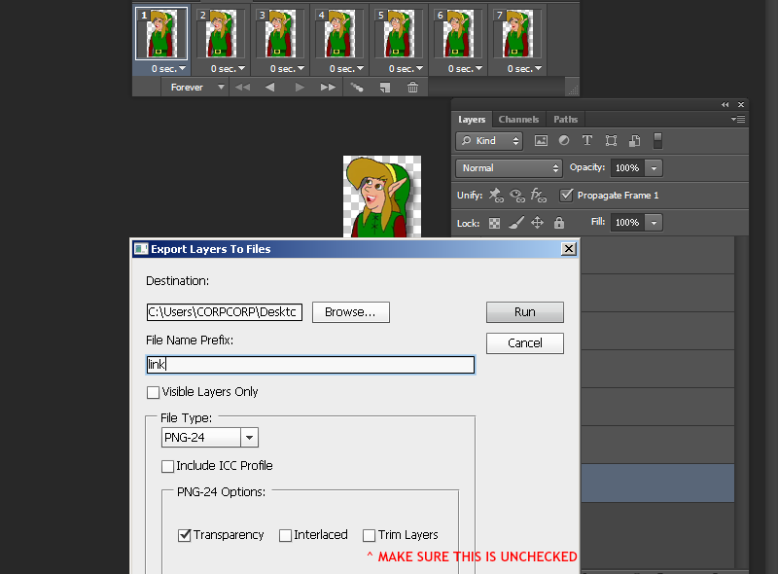Enable the Interlaced PNG option

(285, 535)
